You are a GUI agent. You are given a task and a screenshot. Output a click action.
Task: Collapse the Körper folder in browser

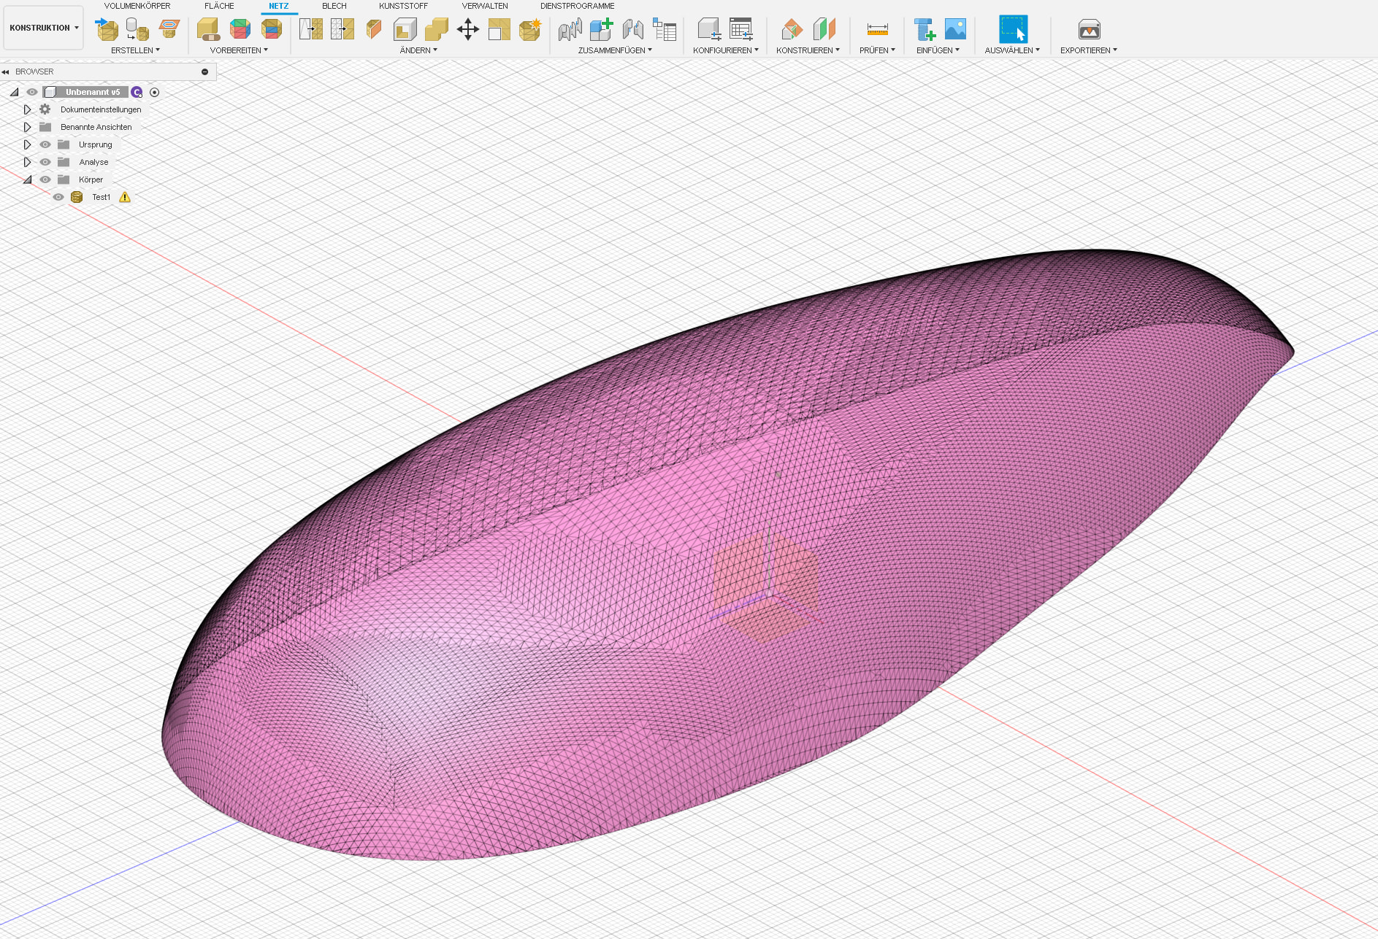(27, 179)
